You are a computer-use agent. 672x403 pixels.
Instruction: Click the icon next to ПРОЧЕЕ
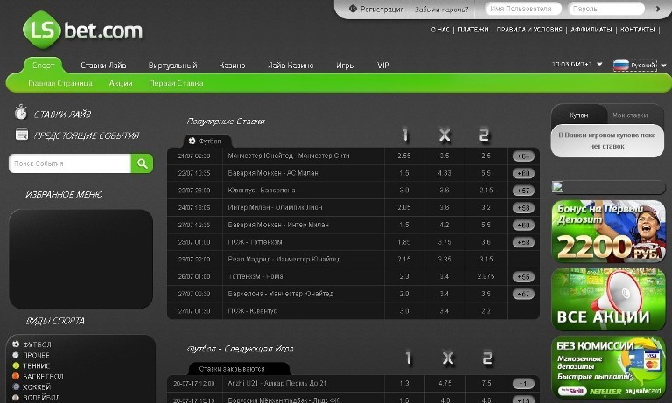pos(16,355)
